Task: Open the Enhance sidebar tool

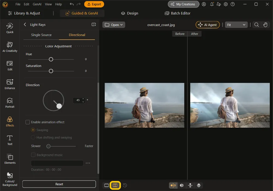Action: pos(10,84)
